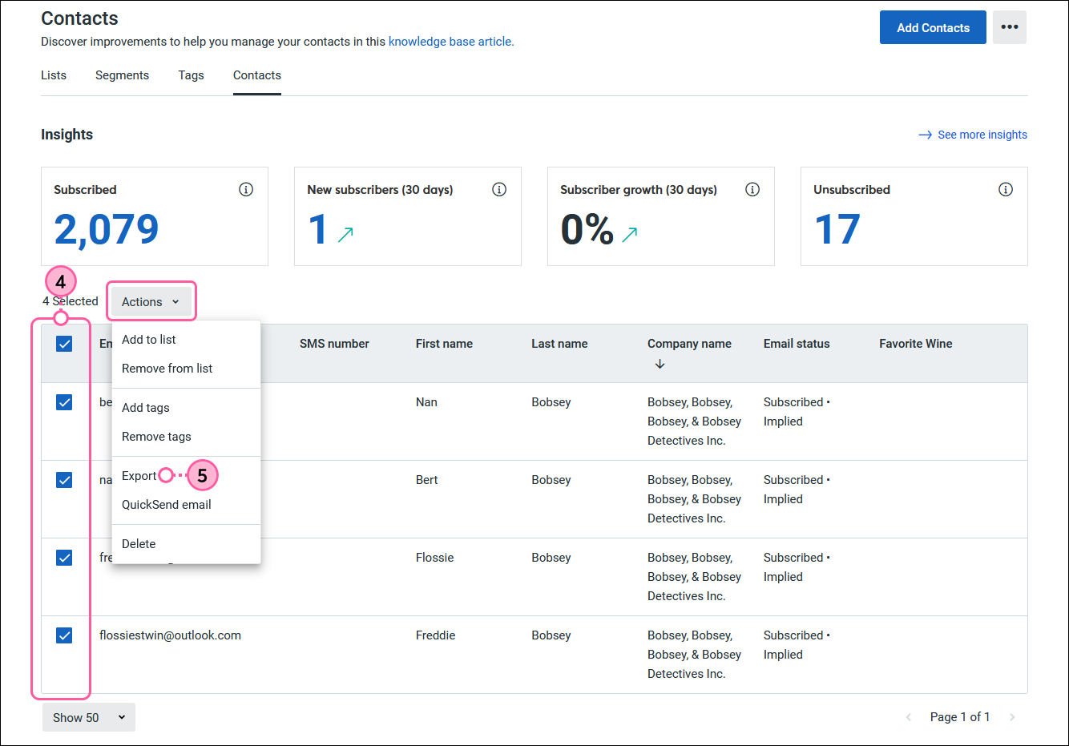The height and width of the screenshot is (746, 1069).
Task: Switch to the Segments tab
Action: (x=122, y=75)
